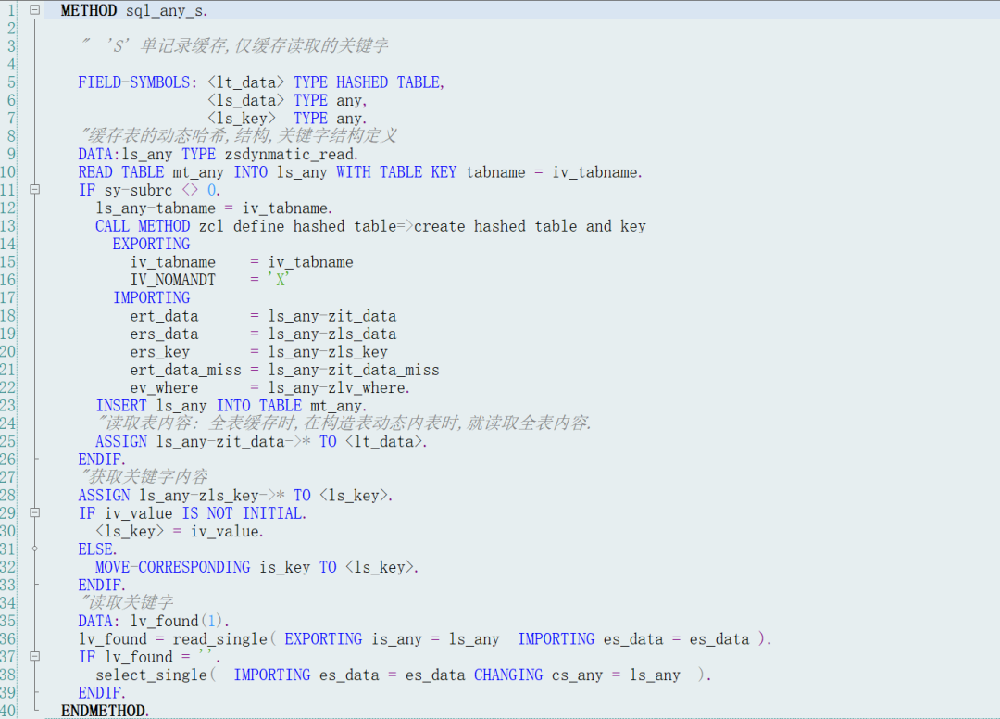Click on 'CALL METHOD' keyword
The height and width of the screenshot is (719, 1000).
coord(143,226)
